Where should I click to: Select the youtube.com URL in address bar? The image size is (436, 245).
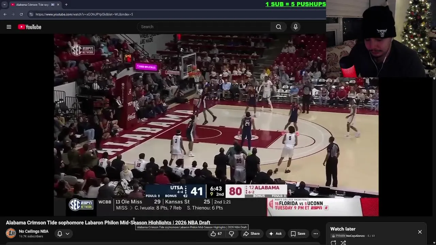coord(84,14)
